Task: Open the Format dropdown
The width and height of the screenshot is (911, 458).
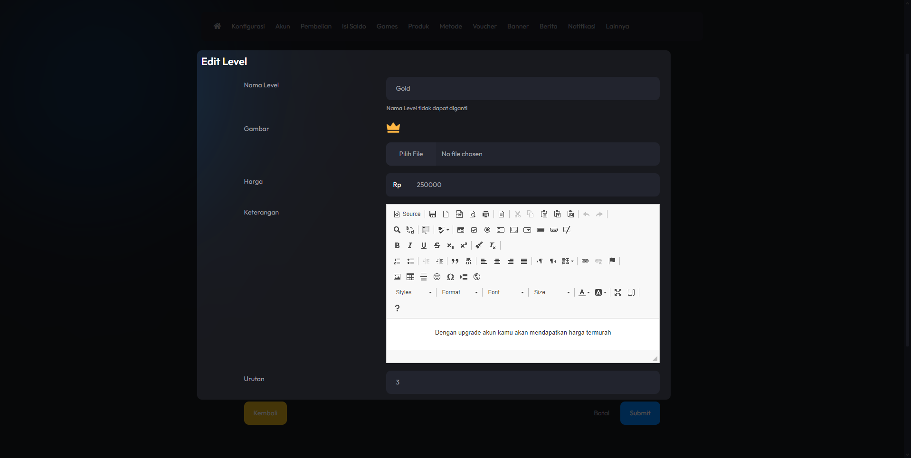Action: pyautogui.click(x=459, y=292)
